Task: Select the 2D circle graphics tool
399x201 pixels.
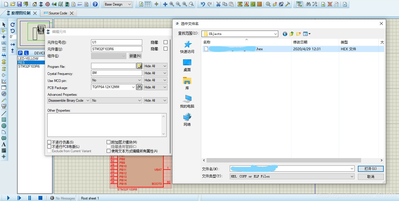Action: 4,126
